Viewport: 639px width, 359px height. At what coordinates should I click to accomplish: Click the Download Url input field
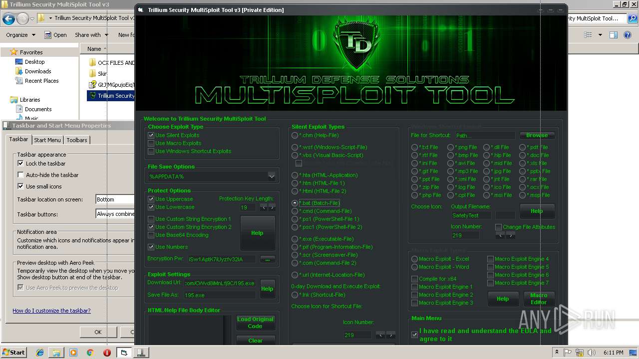coord(220,283)
